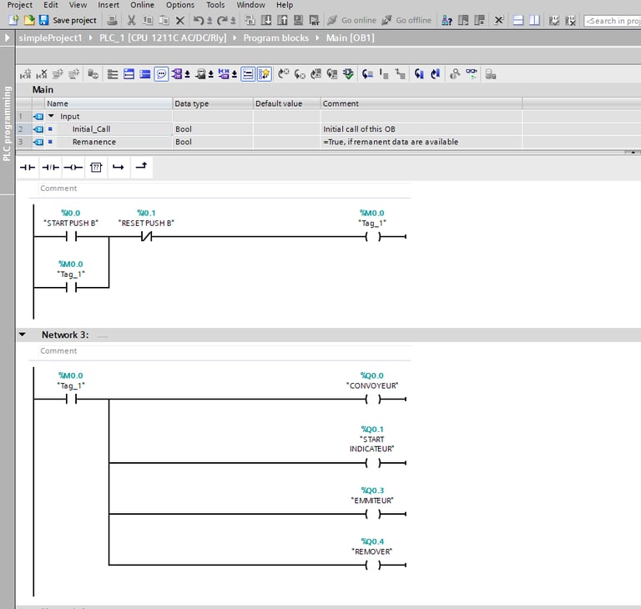Expand the breadcrumb path arrow before simpleProject1
This screenshot has width=641, height=609.
tap(8, 38)
